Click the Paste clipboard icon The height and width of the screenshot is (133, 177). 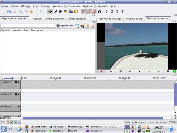tap(41, 12)
